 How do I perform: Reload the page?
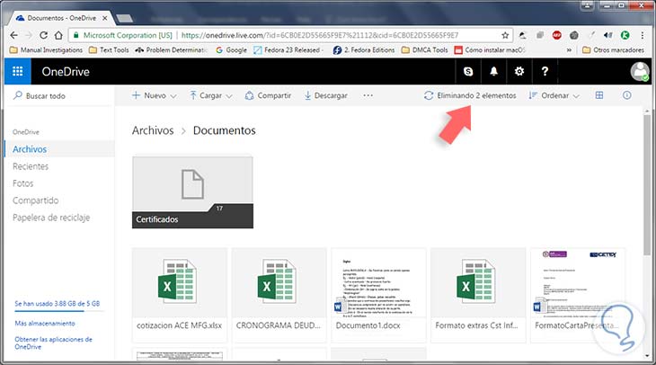43,35
